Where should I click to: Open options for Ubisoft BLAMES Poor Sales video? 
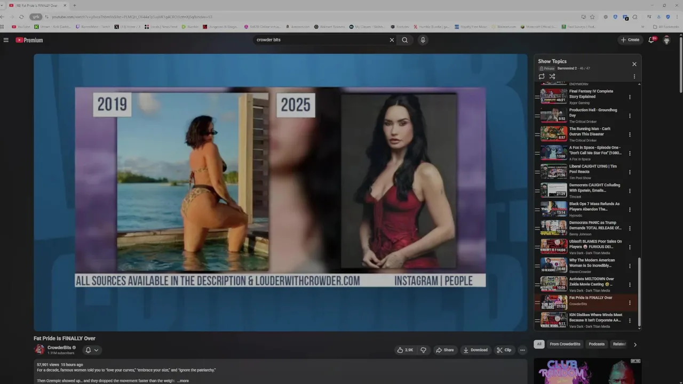(630, 247)
